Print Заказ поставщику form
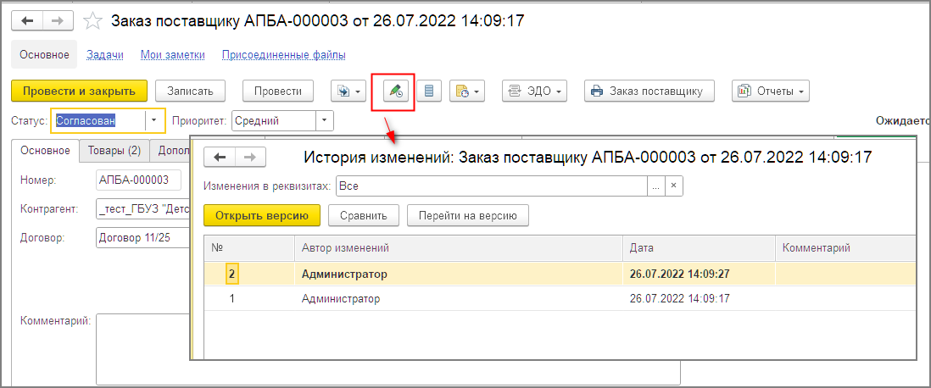 pyautogui.click(x=649, y=91)
